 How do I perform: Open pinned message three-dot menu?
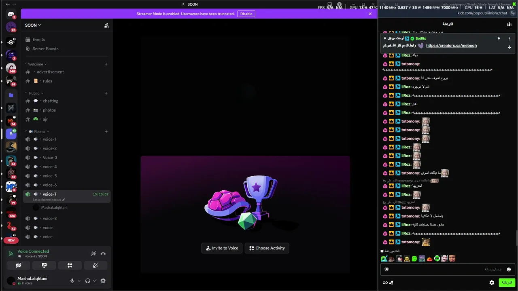click(510, 38)
